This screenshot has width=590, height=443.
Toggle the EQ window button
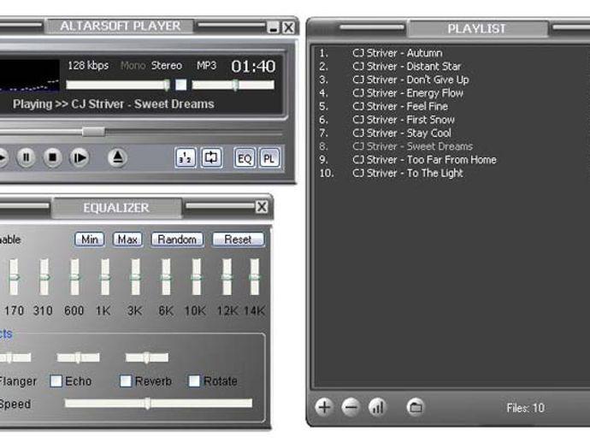pyautogui.click(x=245, y=157)
